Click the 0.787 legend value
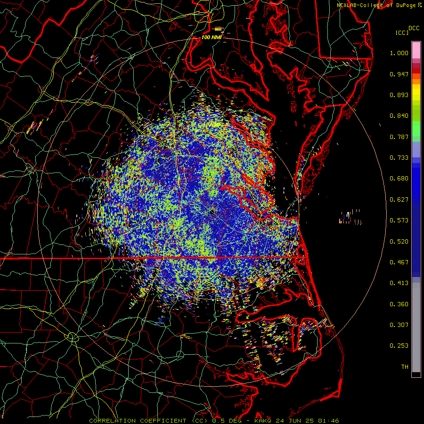This screenshot has height=424, width=424. [399, 137]
